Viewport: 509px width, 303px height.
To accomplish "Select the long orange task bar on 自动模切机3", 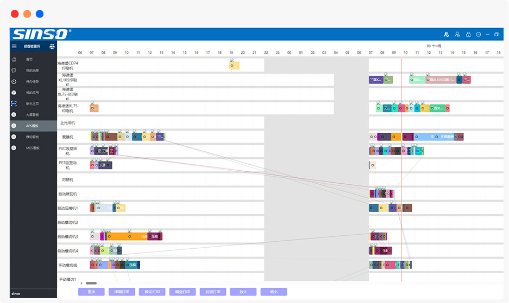I will coord(124,236).
